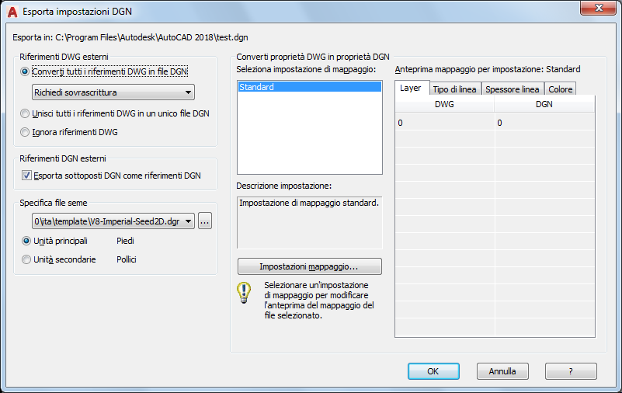Select Ignora riferimenti DWG radio button
The image size is (622, 393).
(27, 132)
